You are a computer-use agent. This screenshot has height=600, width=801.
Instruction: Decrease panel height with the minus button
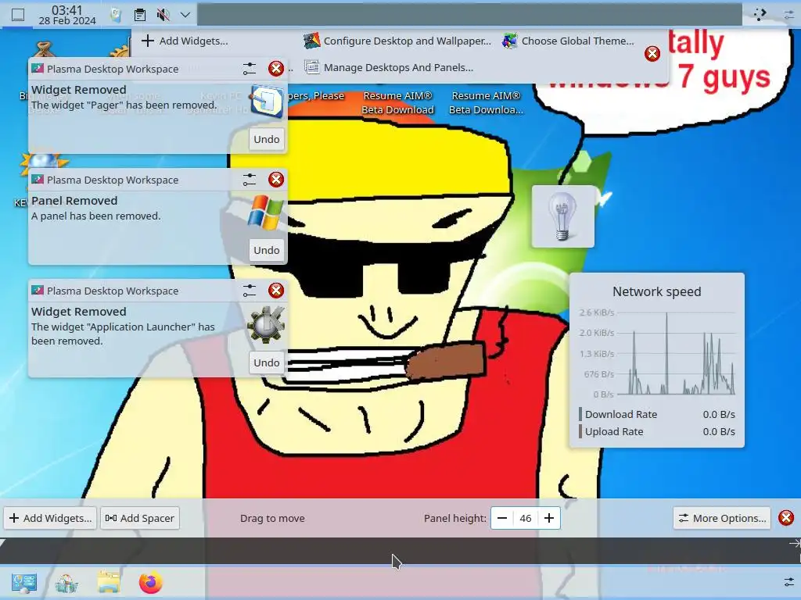click(x=502, y=518)
